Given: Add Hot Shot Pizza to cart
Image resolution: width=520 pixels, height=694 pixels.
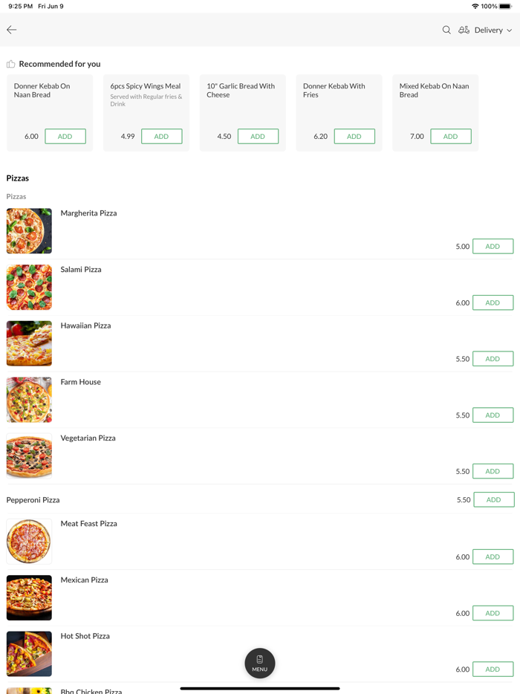Looking at the screenshot, I should [493, 669].
